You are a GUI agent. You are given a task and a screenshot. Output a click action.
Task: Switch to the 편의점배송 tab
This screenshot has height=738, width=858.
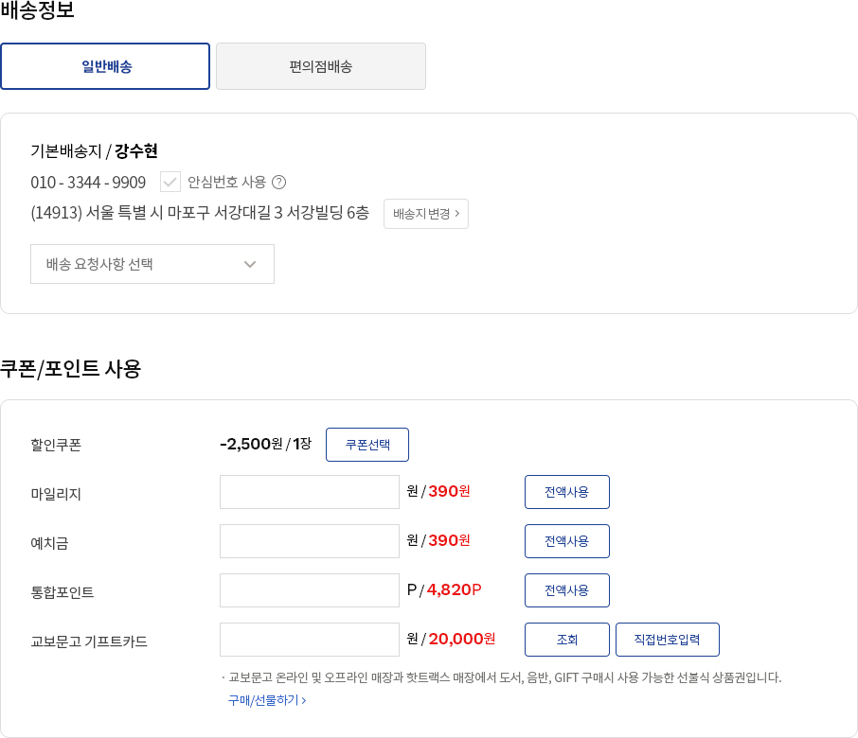coord(321,66)
